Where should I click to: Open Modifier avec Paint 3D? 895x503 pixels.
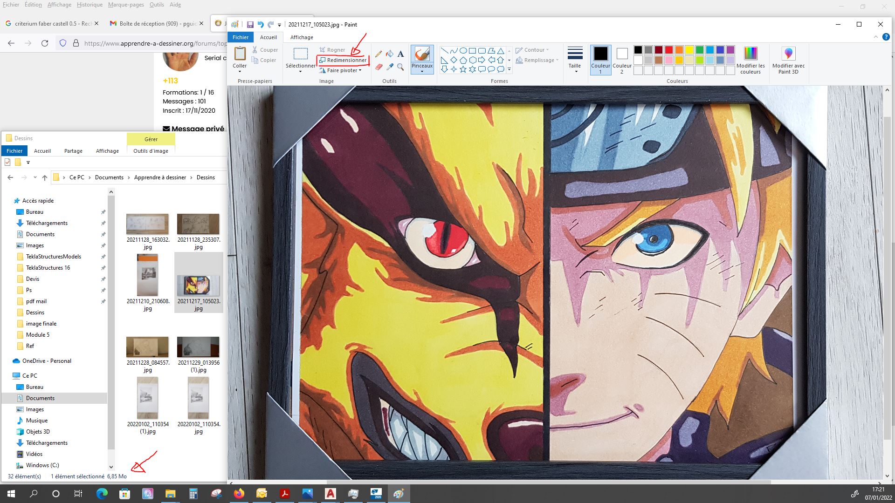[788, 60]
